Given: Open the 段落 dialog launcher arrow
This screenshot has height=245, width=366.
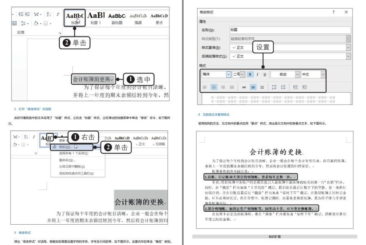Looking at the screenshot, I should click(x=60, y=33).
